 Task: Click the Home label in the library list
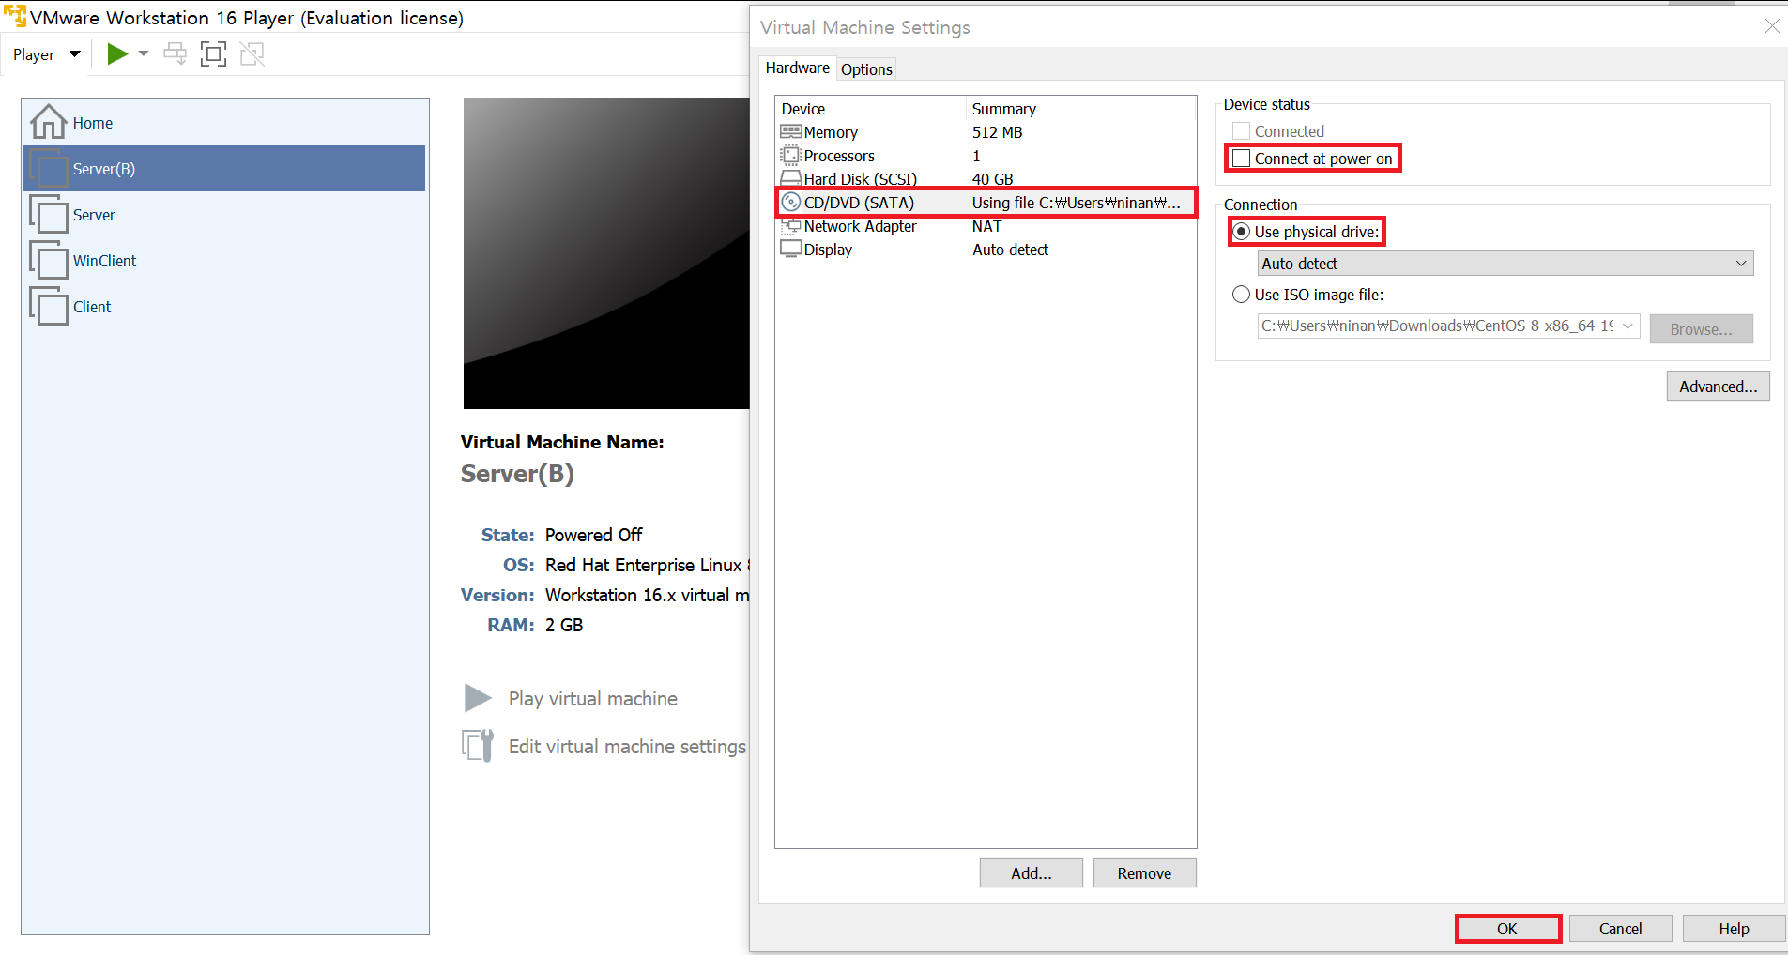tap(93, 123)
